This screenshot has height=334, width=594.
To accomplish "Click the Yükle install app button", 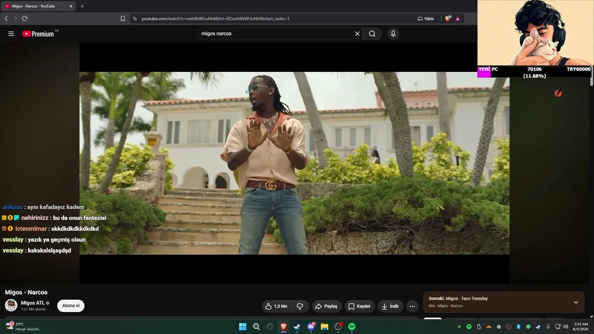I will [x=426, y=19].
